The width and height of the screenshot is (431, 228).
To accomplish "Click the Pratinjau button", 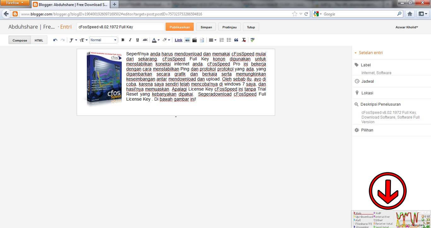I will tap(229, 27).
